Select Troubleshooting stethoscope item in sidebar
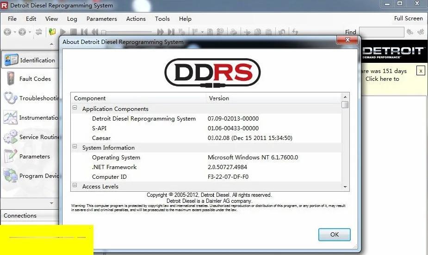This screenshot has width=428, height=255. point(30,98)
